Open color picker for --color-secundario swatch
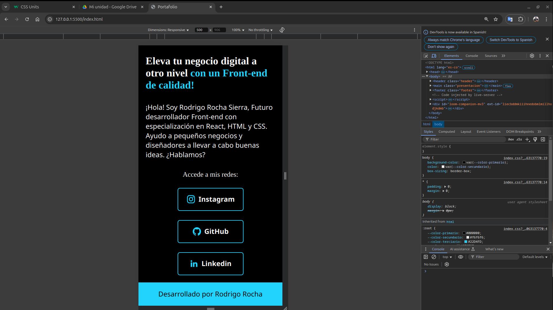Screen dimensions: 553x310 click(x=468, y=238)
